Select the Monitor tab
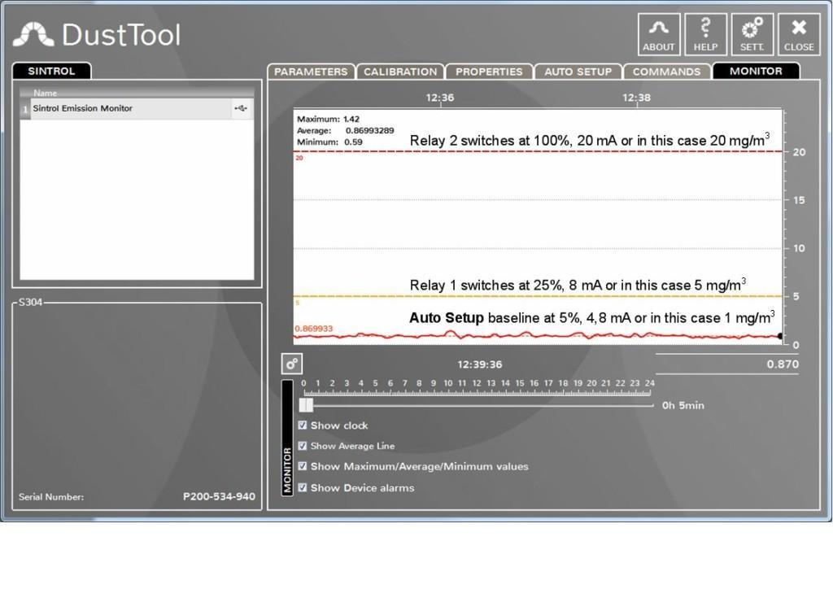 click(x=756, y=71)
